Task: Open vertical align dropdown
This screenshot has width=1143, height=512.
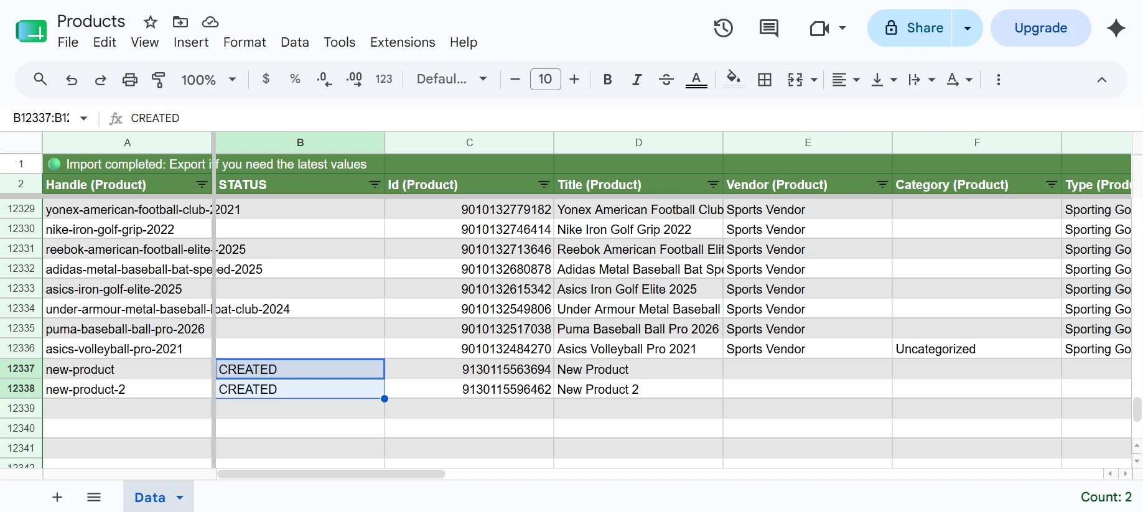Action: (x=884, y=80)
